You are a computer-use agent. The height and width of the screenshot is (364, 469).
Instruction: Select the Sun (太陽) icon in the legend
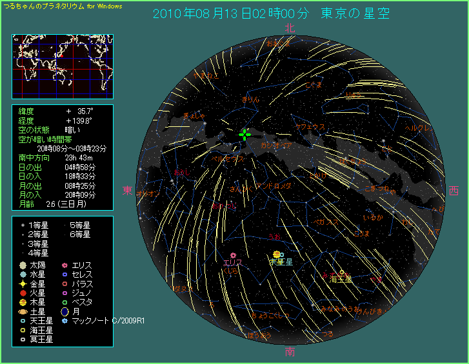[23, 265]
